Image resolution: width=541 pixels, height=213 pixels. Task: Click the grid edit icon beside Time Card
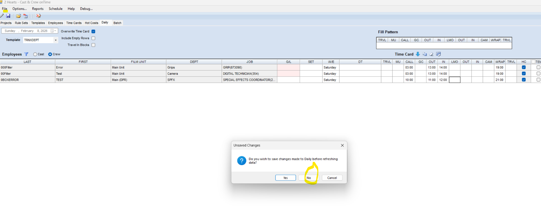point(438,54)
